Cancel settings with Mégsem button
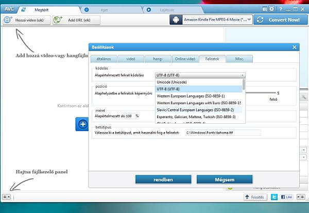The image size is (309, 213). [x=225, y=179]
